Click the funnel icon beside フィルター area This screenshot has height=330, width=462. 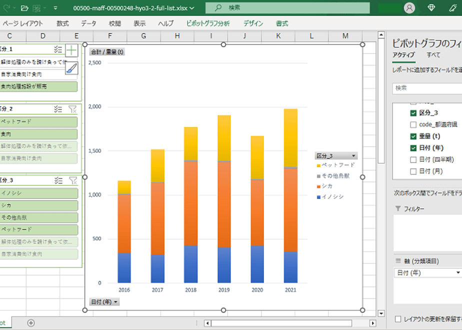(x=398, y=208)
